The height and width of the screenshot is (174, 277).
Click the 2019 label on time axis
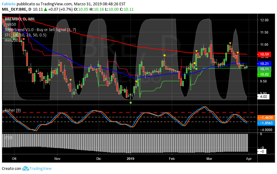[131, 159]
